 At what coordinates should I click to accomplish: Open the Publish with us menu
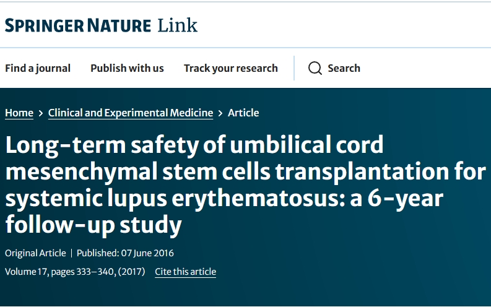[x=127, y=68]
